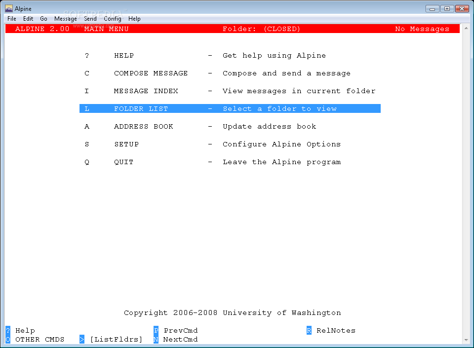Click 'View messages in current folder' text
Viewport: 474px width, 348px height.
pos(299,91)
